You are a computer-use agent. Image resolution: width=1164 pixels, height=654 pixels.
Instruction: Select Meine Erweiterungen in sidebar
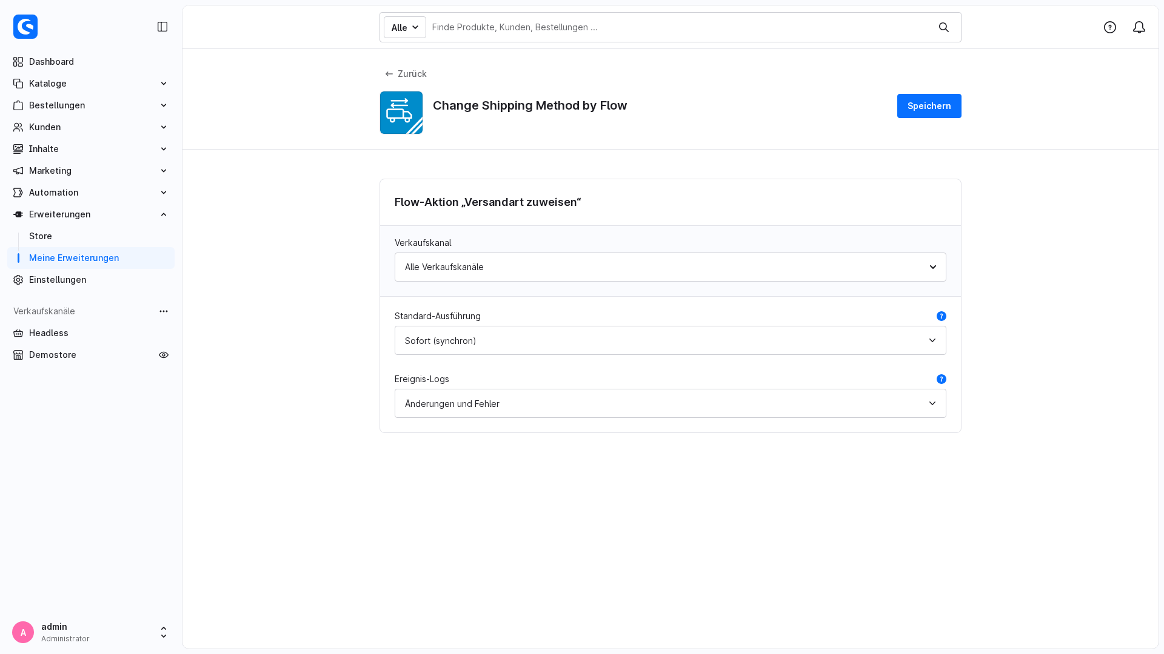[91, 258]
